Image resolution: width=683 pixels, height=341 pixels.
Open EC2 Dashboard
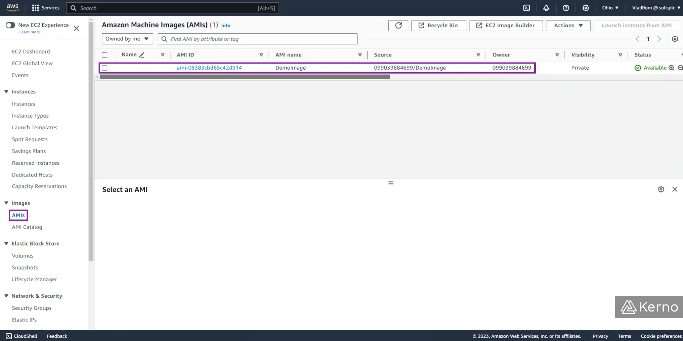click(x=31, y=52)
